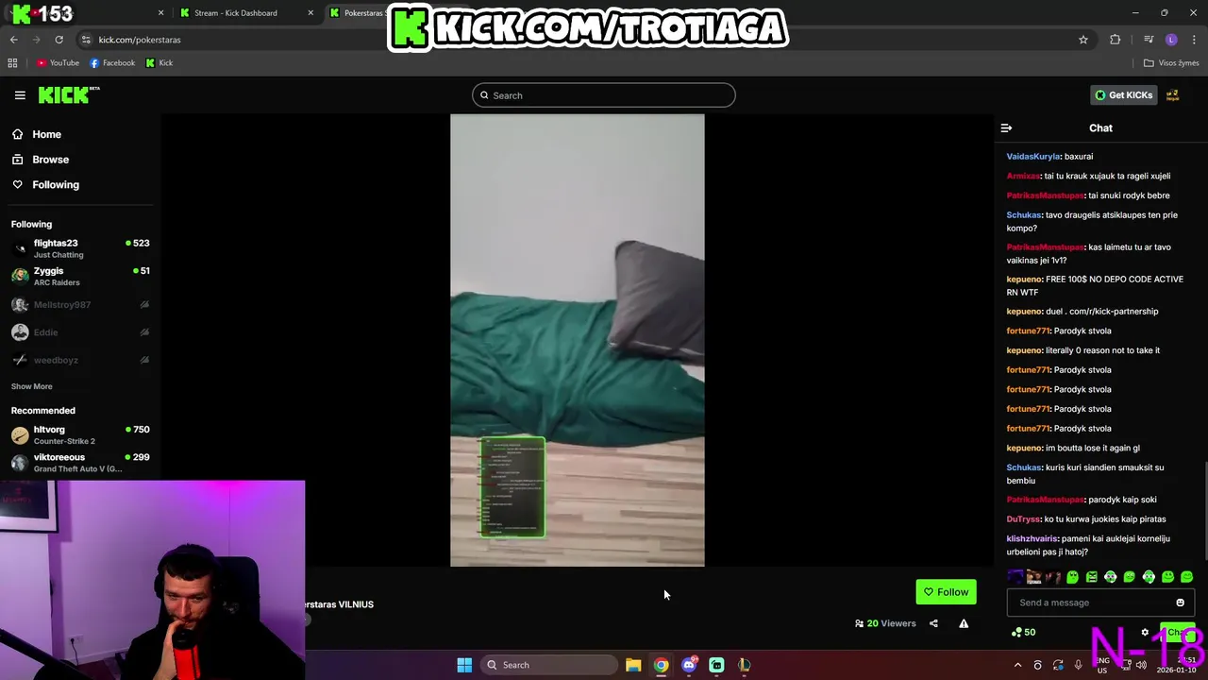Viewport: 1208px width, 680px height.
Task: Click username VaidasKuryla in chat
Action: click(1033, 157)
